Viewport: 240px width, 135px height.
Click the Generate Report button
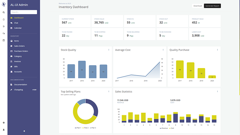[x=212, y=6]
